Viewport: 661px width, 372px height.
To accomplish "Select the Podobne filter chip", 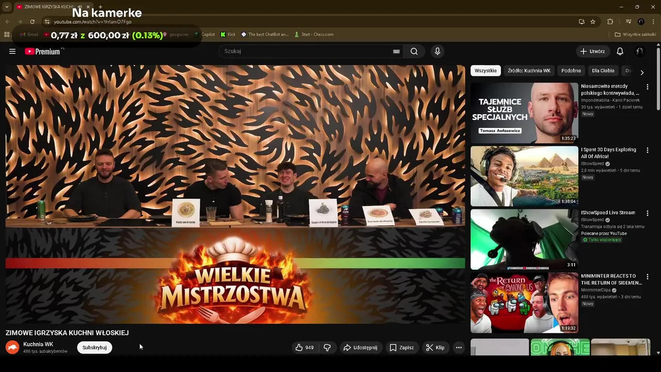I will tap(571, 71).
